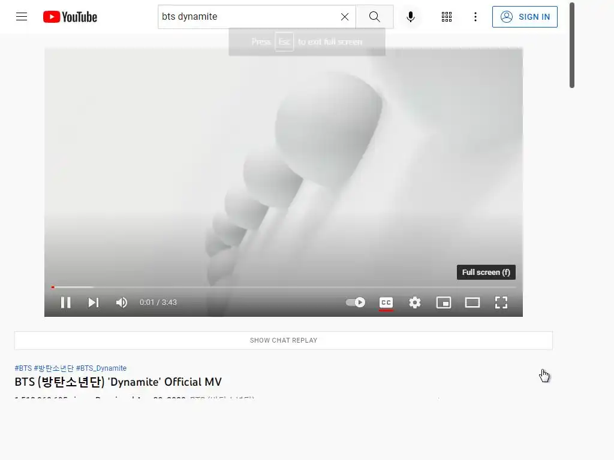This screenshot has width=614, height=460.
Task: Click SHOW CHAT REPLAY
Action: [x=284, y=340]
